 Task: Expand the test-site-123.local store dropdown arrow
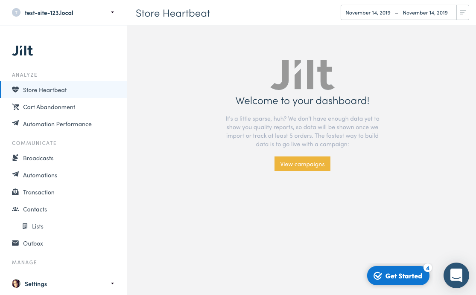[x=112, y=12]
